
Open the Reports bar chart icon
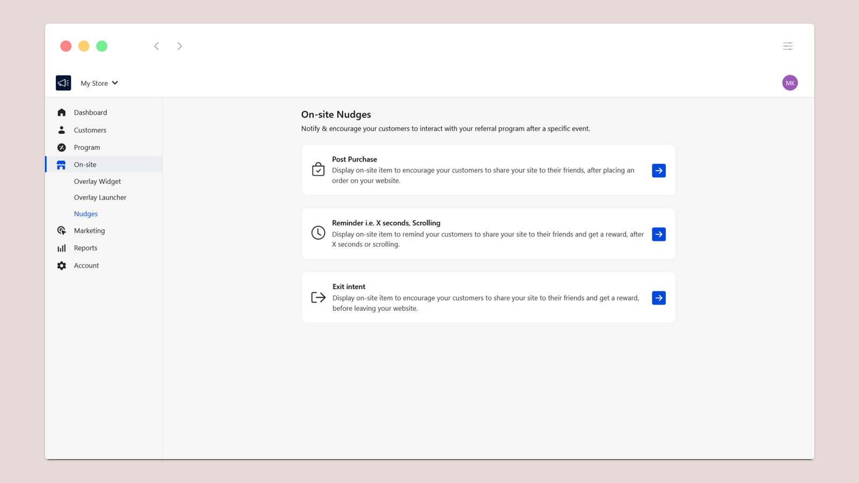tap(62, 248)
